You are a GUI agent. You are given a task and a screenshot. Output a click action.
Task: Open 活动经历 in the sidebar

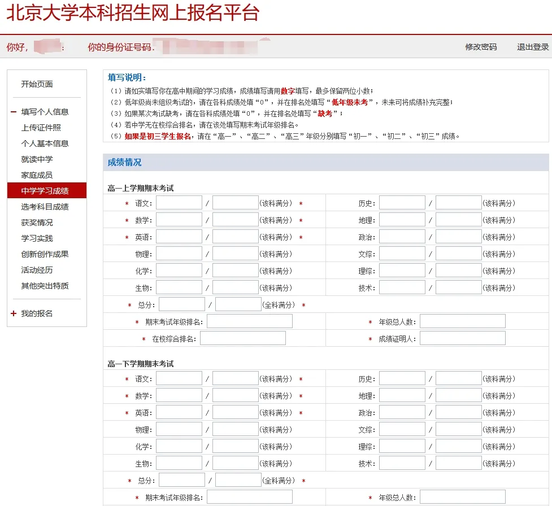click(37, 271)
